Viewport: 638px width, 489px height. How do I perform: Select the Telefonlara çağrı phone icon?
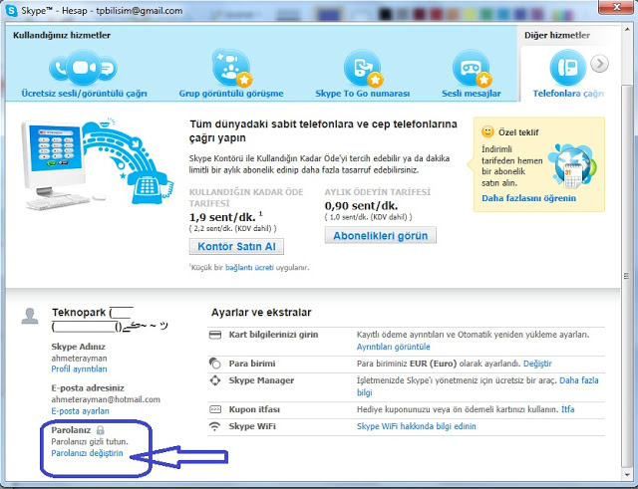click(x=568, y=68)
